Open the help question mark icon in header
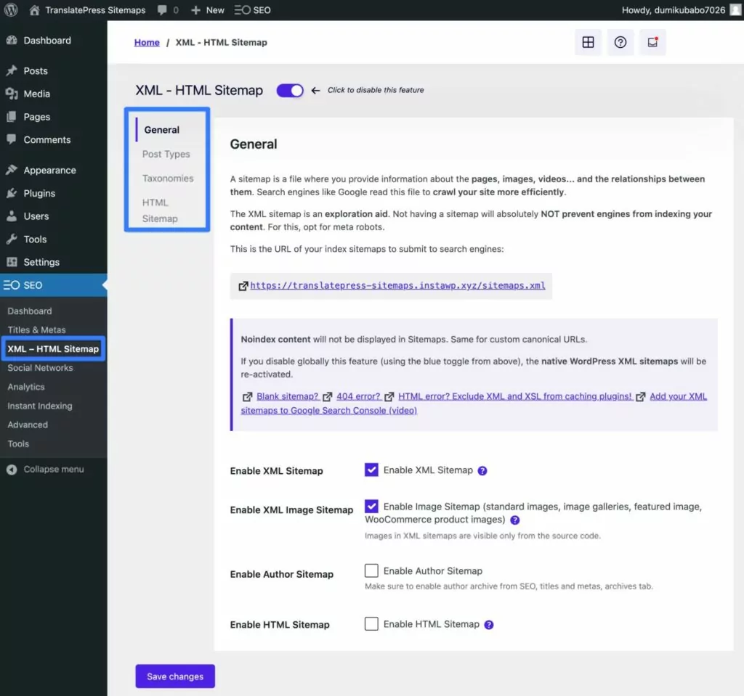744x696 pixels. [x=620, y=42]
